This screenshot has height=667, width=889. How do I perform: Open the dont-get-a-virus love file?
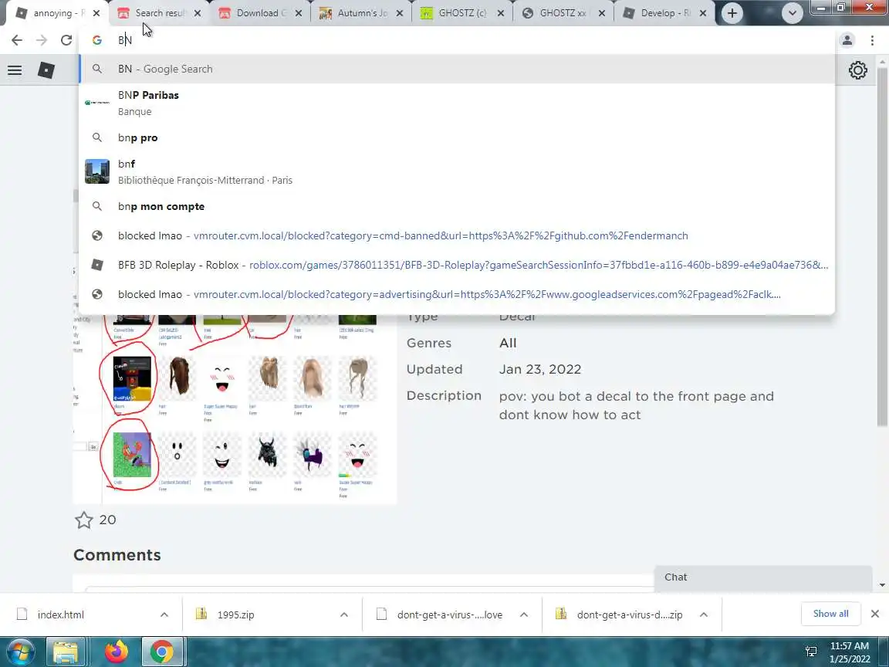(x=450, y=615)
